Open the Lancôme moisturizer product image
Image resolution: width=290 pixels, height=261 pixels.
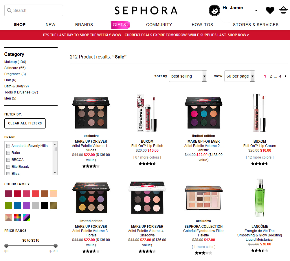tap(260, 198)
